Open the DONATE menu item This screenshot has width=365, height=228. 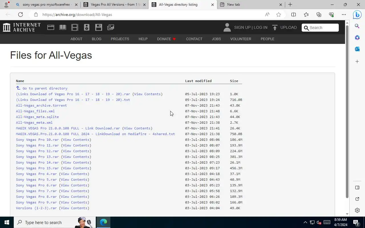167,39
